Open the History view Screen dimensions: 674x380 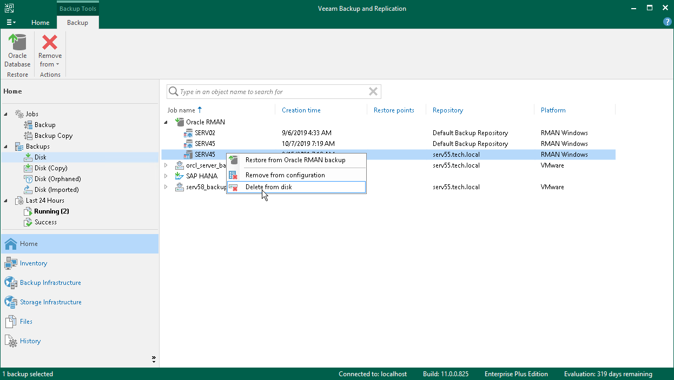click(x=80, y=341)
